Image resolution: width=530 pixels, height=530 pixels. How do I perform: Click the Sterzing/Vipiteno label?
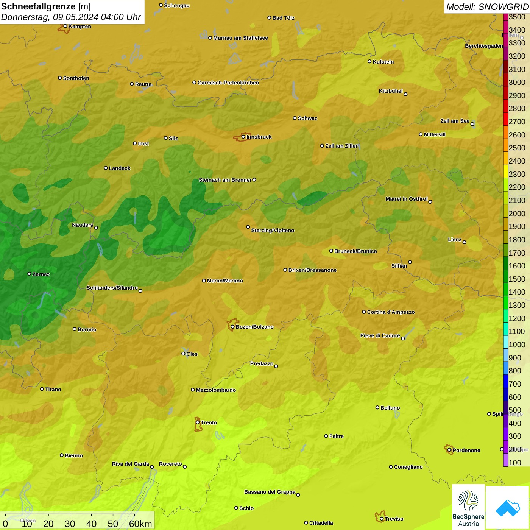pyautogui.click(x=273, y=230)
